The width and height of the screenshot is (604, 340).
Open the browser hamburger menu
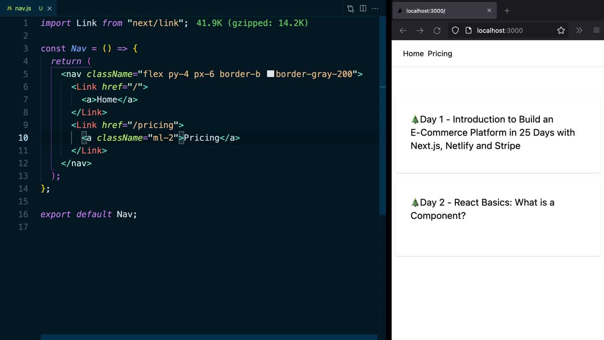pyautogui.click(x=596, y=30)
